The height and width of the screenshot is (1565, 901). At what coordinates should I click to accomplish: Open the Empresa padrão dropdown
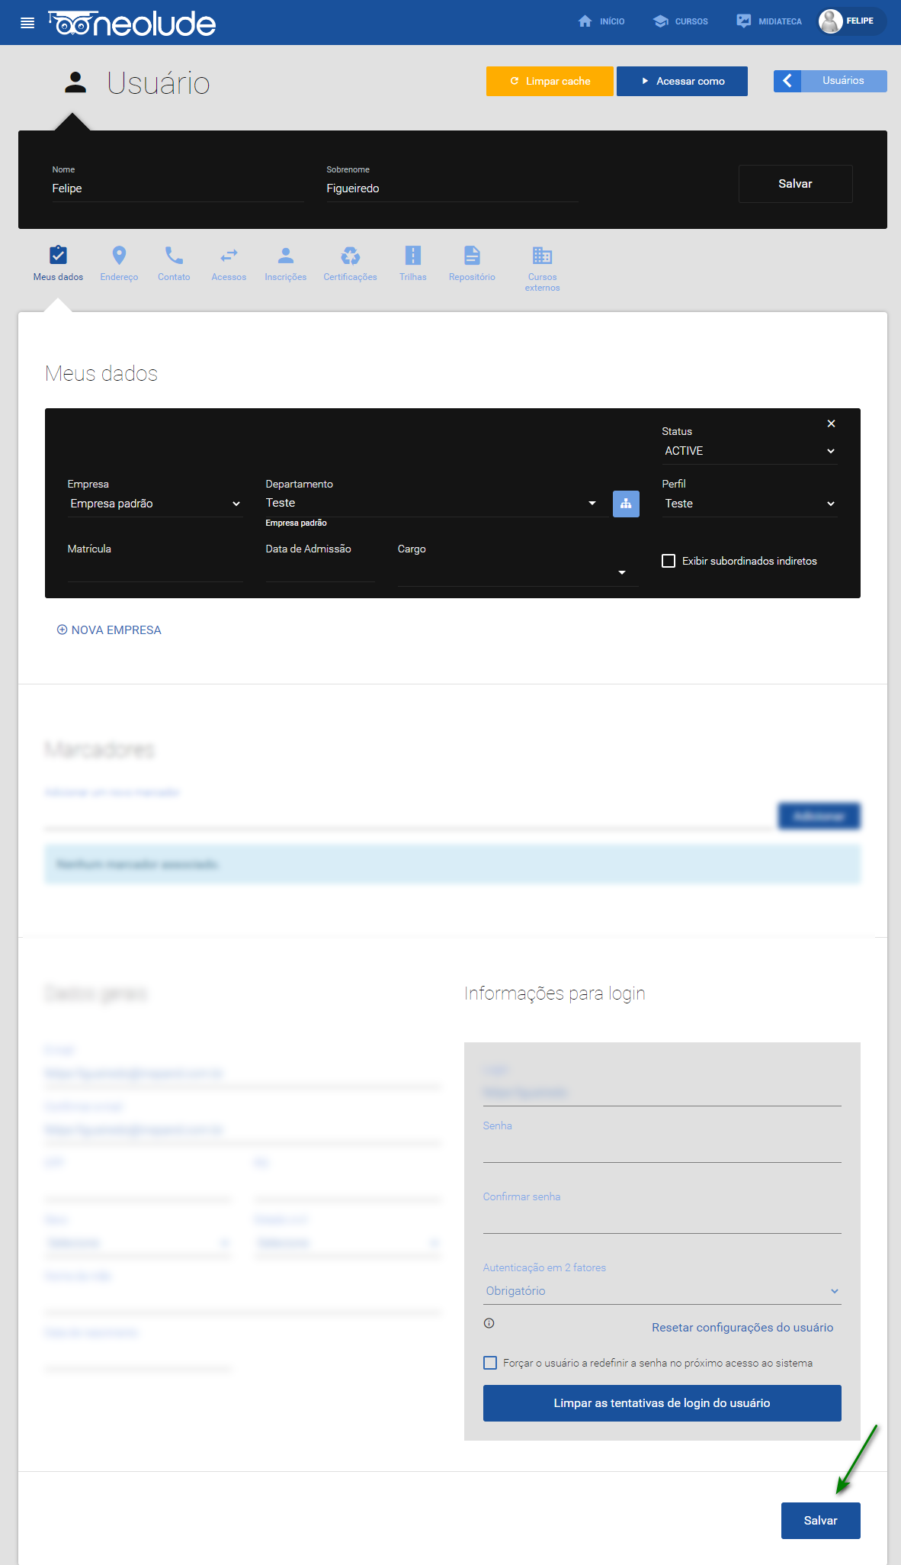coord(156,504)
